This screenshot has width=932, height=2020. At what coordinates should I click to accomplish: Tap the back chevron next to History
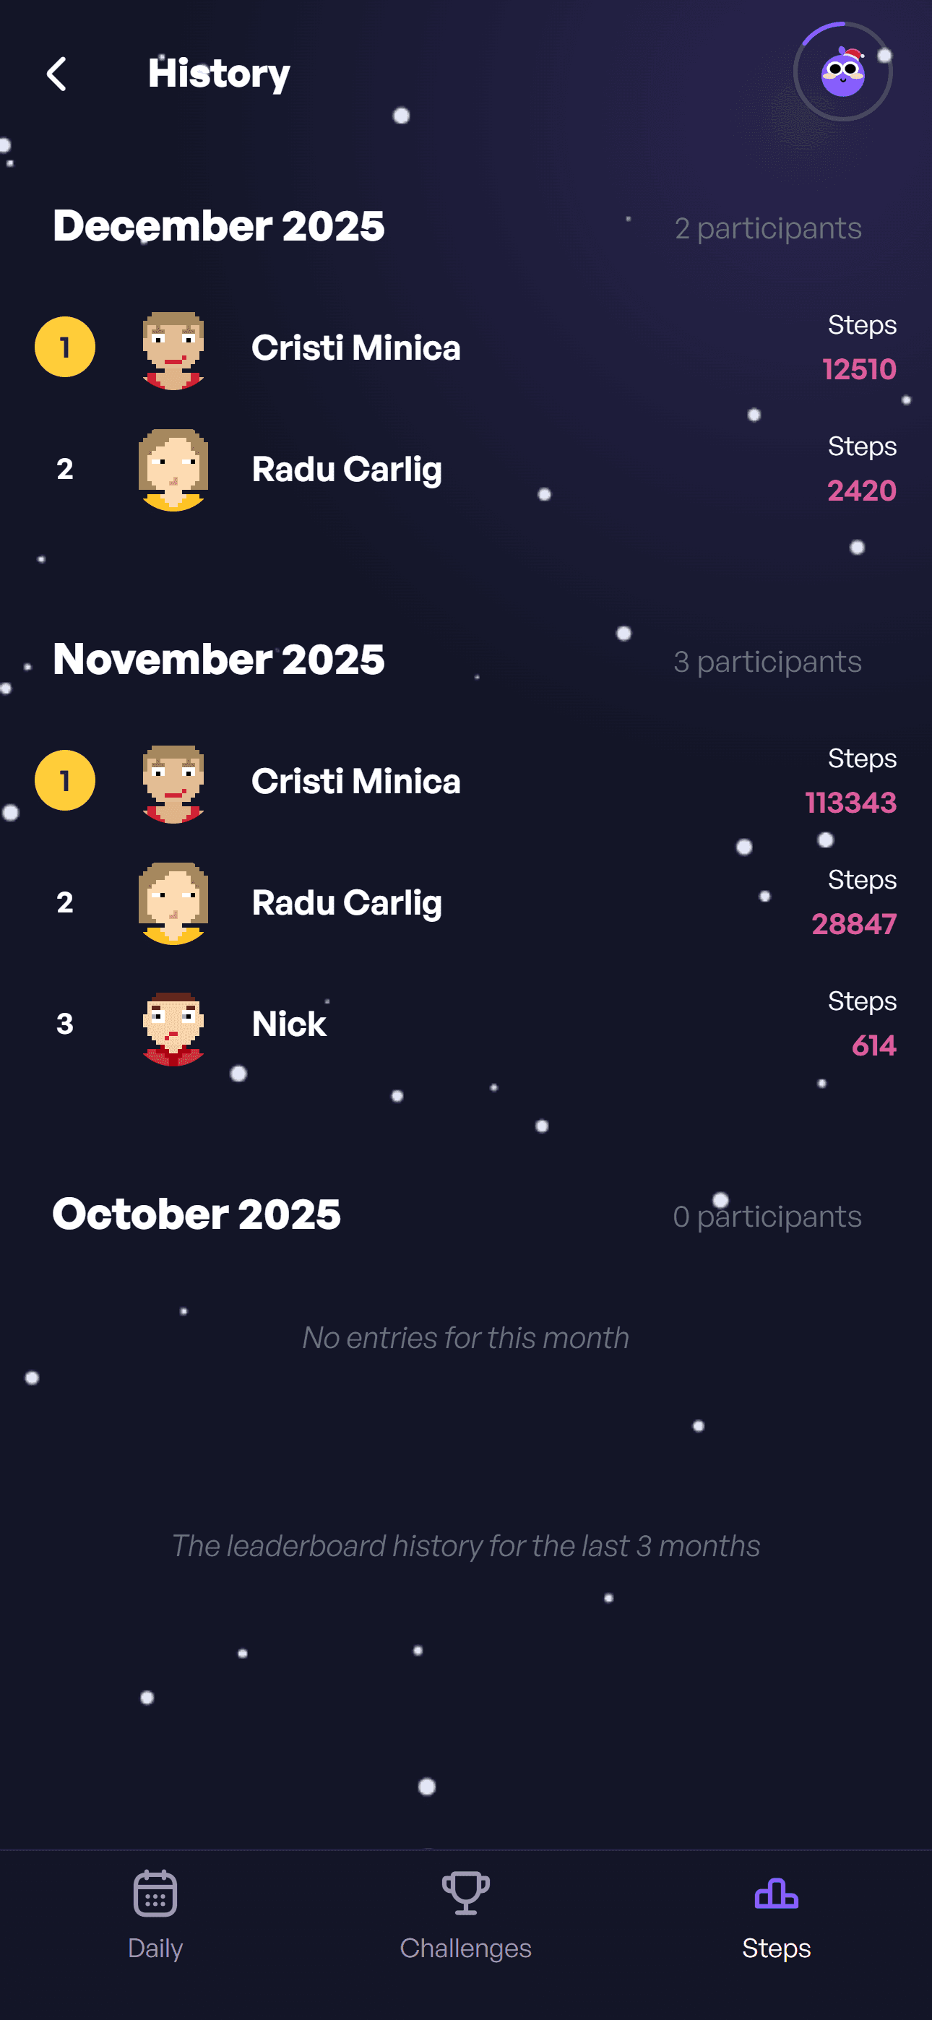pos(56,74)
